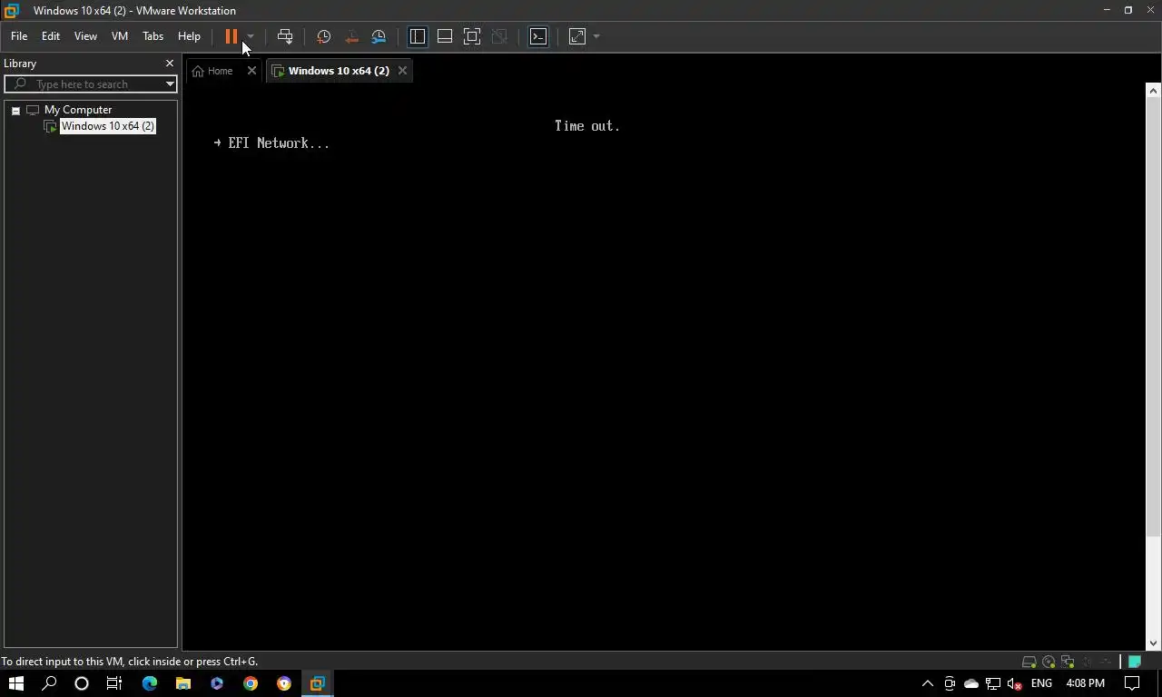Close the Windows 10 x64 (2) tab

pos(402,71)
